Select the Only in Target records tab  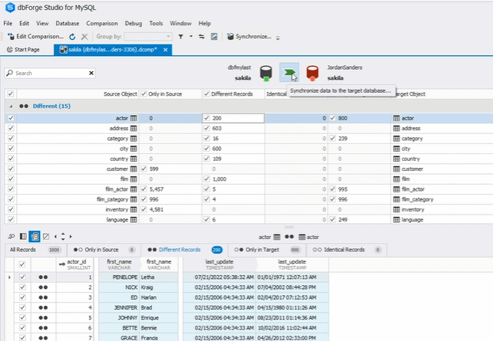267,250
